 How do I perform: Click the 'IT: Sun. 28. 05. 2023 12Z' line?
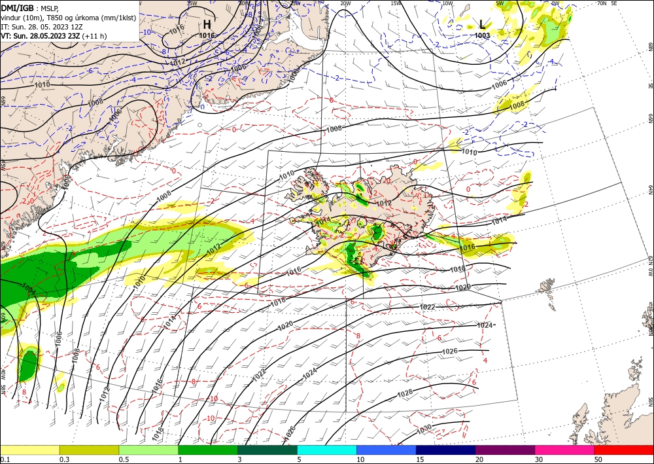pos(42,27)
